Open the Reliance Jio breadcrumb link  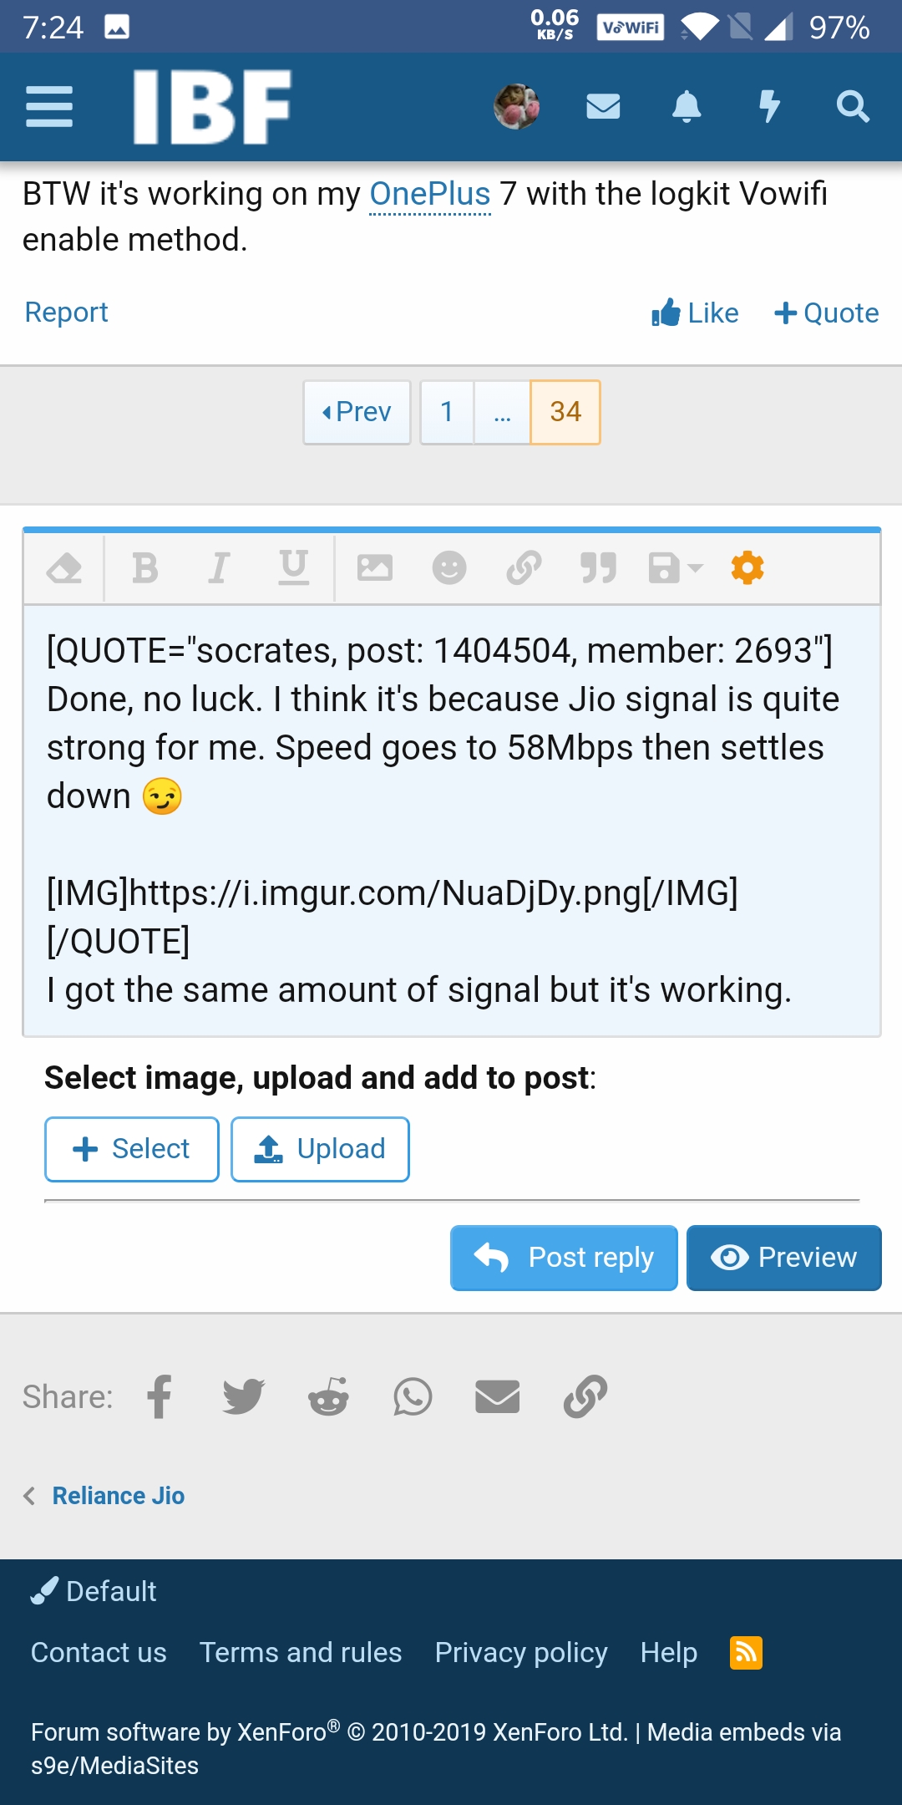(118, 1496)
